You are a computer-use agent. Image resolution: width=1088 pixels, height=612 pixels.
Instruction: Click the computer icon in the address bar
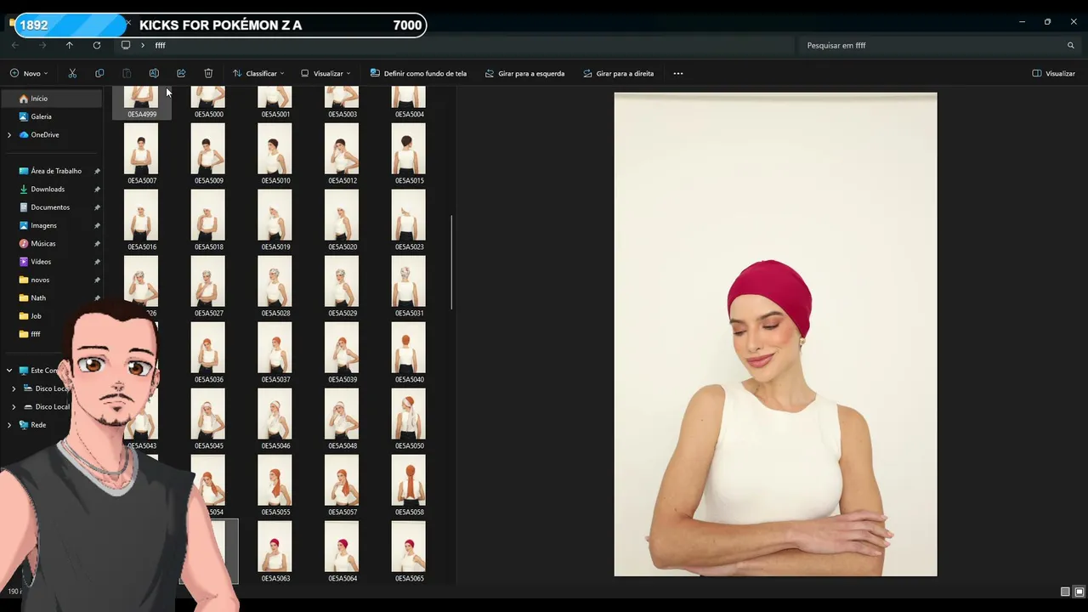coord(126,45)
